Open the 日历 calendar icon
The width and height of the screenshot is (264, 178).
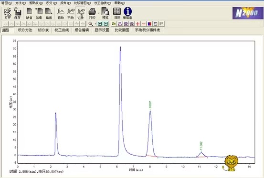click(x=117, y=13)
